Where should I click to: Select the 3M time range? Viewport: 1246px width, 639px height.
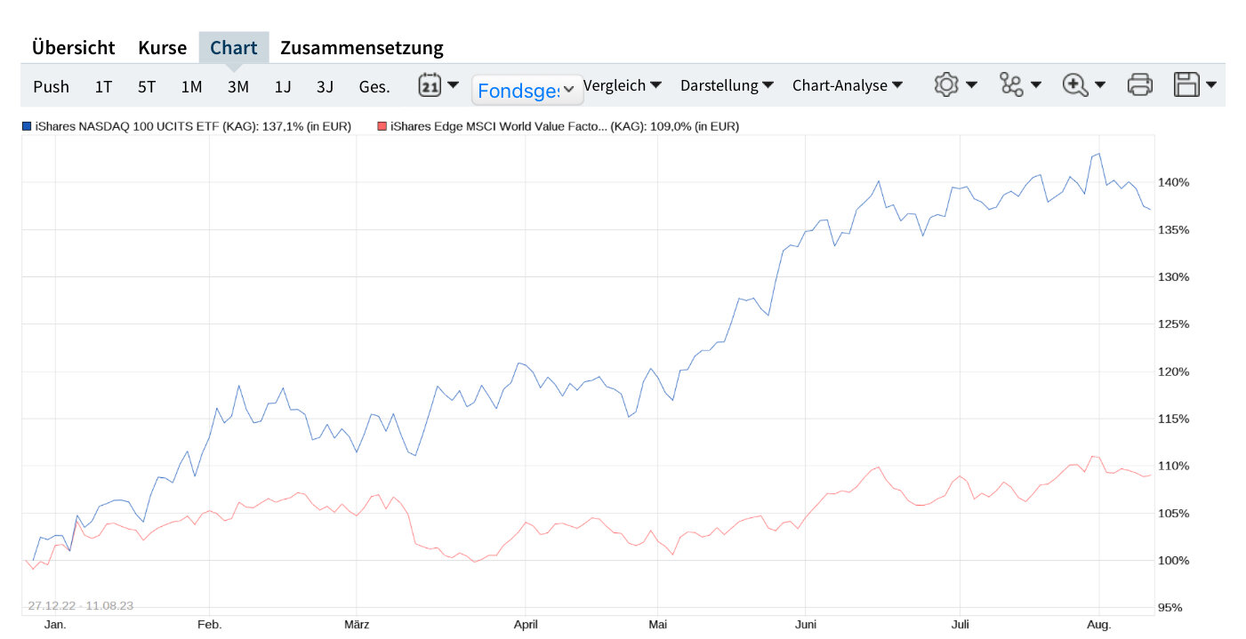tap(238, 86)
